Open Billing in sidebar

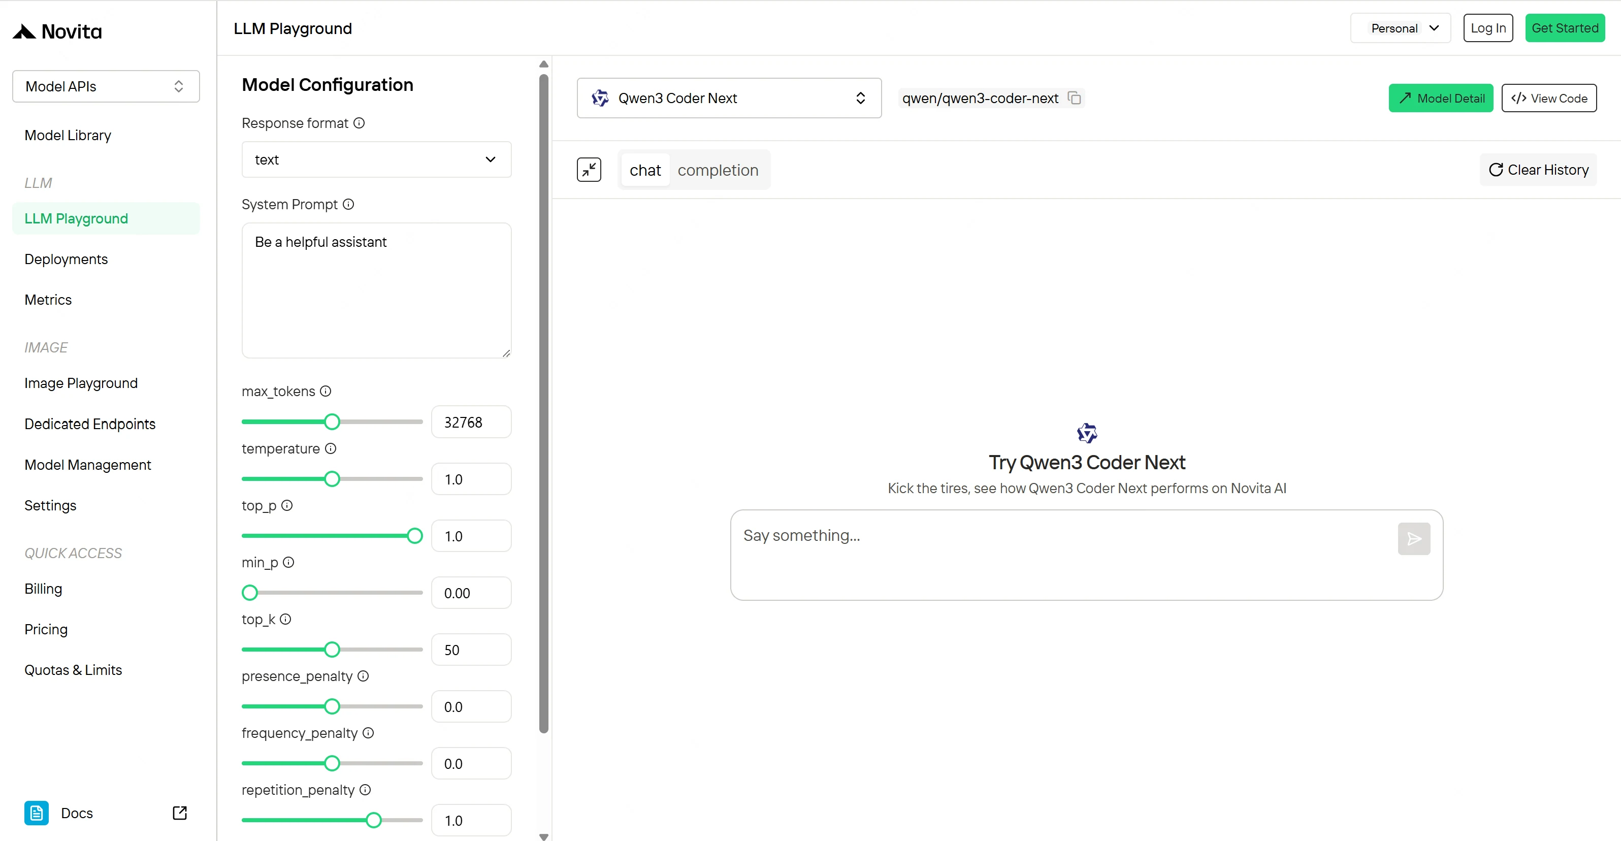(x=44, y=589)
